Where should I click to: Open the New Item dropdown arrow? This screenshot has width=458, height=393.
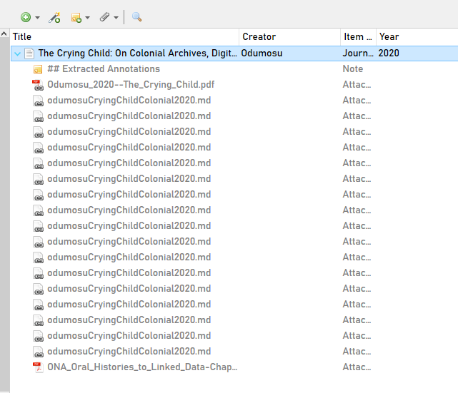point(37,18)
